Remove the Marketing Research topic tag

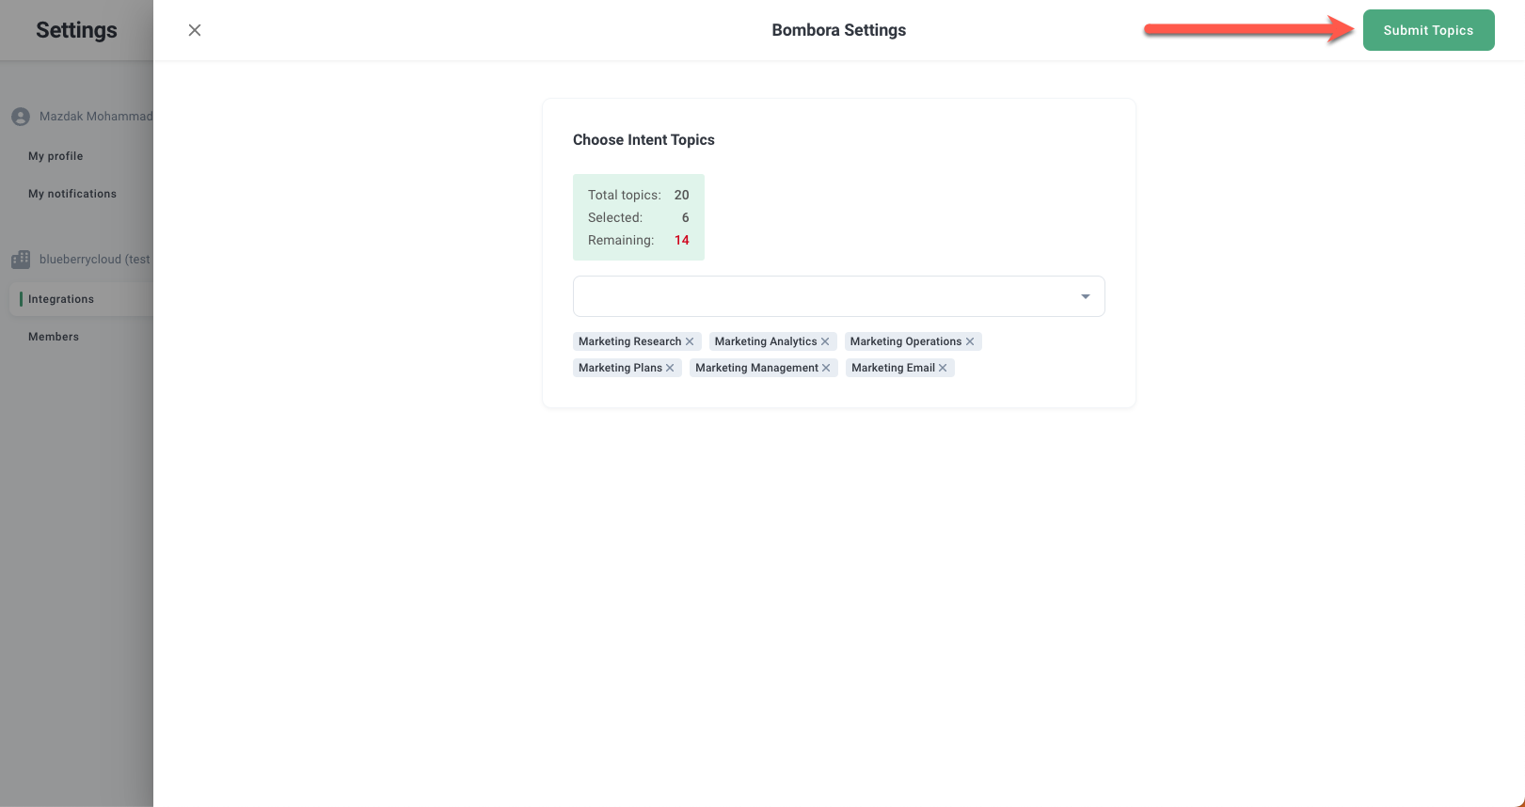coord(690,341)
